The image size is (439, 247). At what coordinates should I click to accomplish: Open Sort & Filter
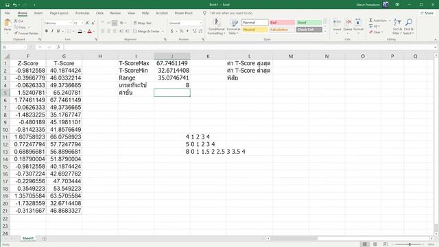click(x=397, y=26)
